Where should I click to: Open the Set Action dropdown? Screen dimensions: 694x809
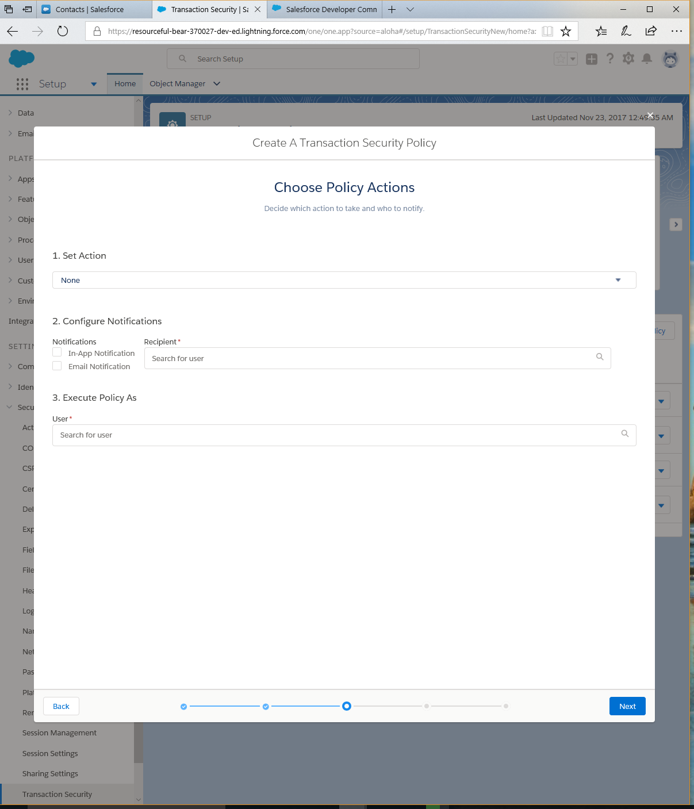(344, 280)
